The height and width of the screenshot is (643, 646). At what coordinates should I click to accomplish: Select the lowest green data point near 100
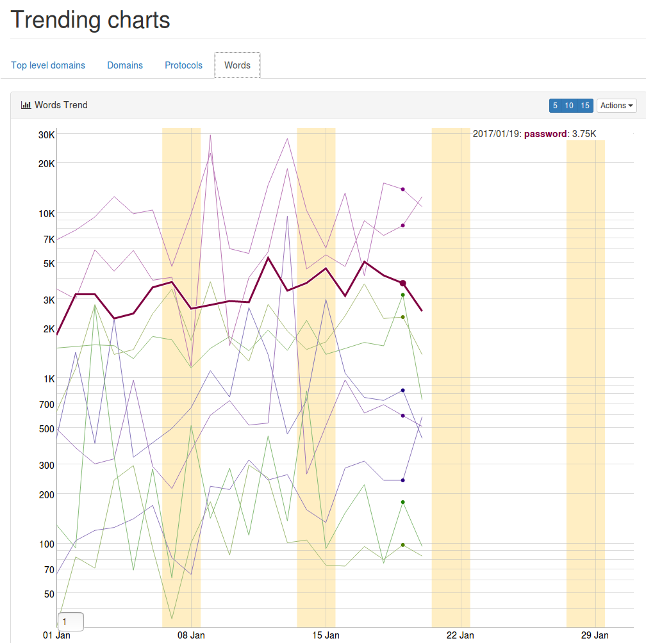(x=402, y=545)
